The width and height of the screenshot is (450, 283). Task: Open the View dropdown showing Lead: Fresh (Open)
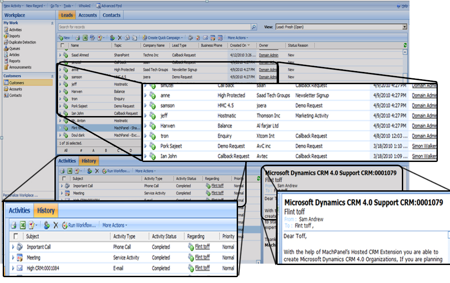[x=405, y=27]
